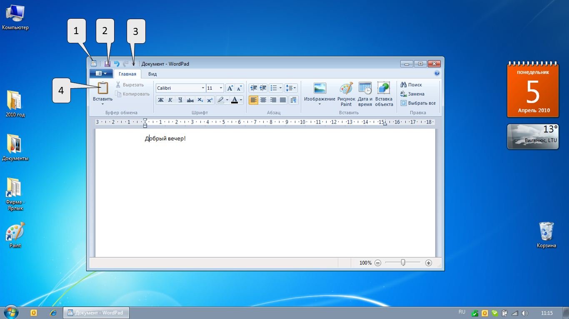569x319 pixels.
Task: Expand the font size dropdown showing 11
Action: click(x=221, y=88)
